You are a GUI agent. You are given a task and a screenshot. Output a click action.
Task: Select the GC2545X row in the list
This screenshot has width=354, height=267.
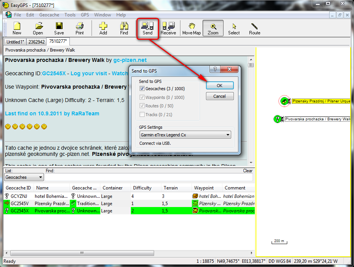click(129, 210)
